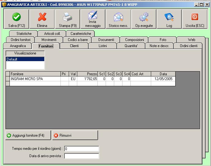Click the Cod. Art column header

[x=141, y=74]
